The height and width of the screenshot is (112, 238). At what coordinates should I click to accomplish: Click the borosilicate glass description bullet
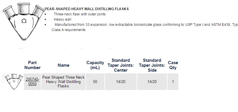(146, 25)
